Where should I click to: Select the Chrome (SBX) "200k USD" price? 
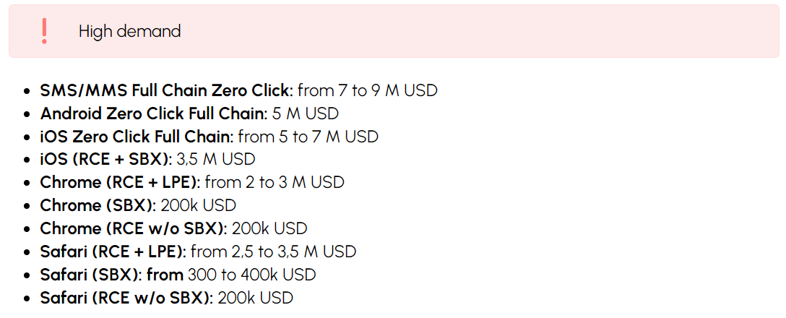point(199,205)
